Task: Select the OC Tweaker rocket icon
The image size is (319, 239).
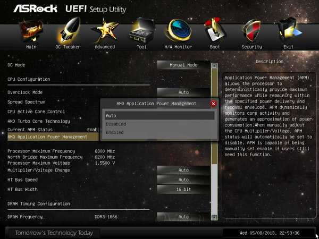Action: [68, 30]
